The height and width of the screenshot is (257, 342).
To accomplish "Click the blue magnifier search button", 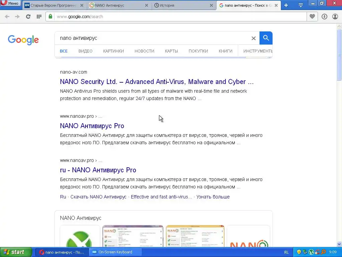I will click(266, 38).
